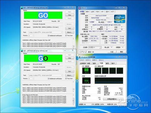Toggle Tray Icon in upper ORTHOS window
The width and height of the screenshot is (151, 113).
(x=66, y=36)
